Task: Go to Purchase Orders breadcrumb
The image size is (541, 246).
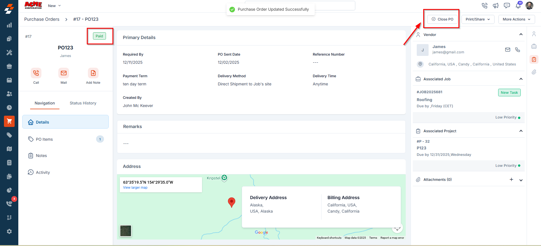Action: click(42, 19)
